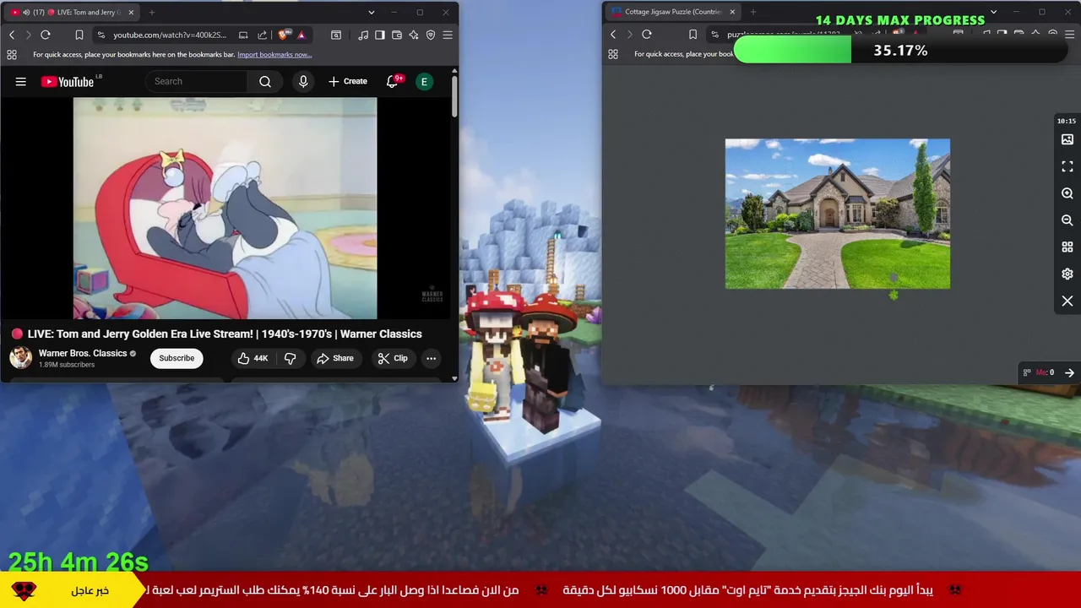The height and width of the screenshot is (608, 1081).
Task: Click the youtube.com address bar
Action: click(x=171, y=35)
